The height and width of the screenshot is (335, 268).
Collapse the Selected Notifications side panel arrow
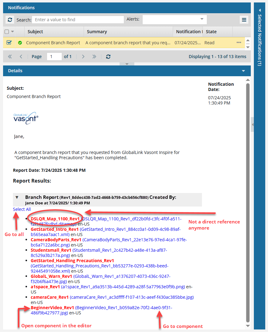[260, 10]
